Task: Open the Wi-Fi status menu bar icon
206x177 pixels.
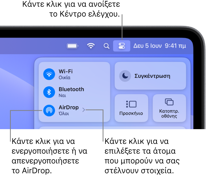Action: point(91,46)
